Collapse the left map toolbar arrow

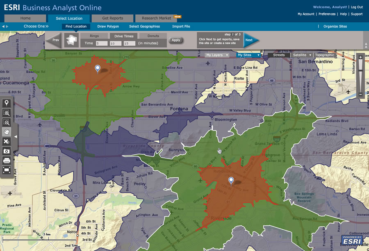(16, 136)
